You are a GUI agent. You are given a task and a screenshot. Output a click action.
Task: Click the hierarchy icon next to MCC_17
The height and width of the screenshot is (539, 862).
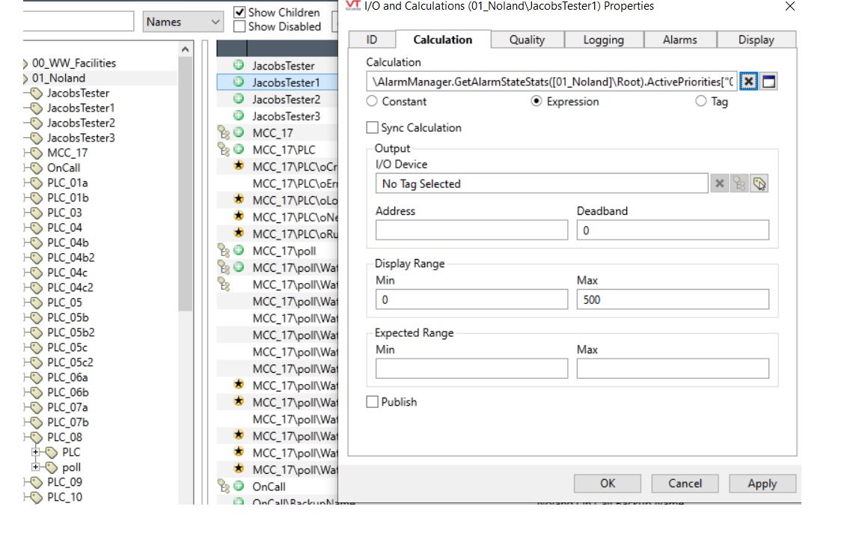coord(223,133)
